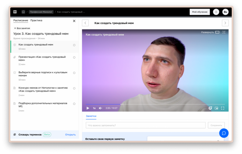This screenshot has width=242, height=154.
Task: Go to the previous lesson arrow
Action: pos(85,23)
